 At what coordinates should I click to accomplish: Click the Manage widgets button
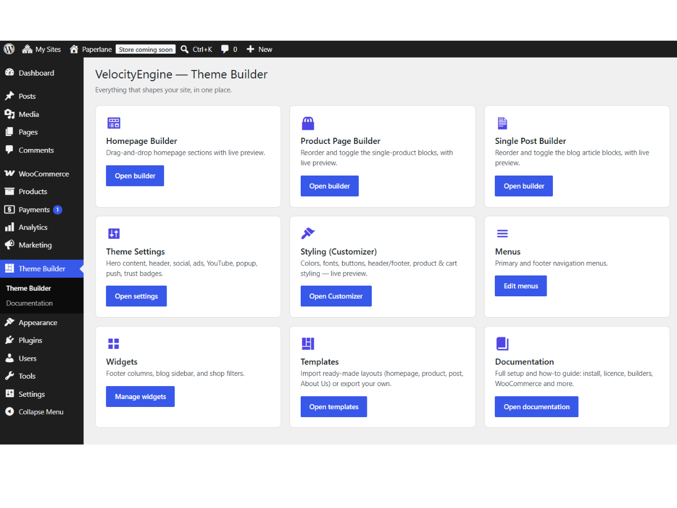coord(140,396)
